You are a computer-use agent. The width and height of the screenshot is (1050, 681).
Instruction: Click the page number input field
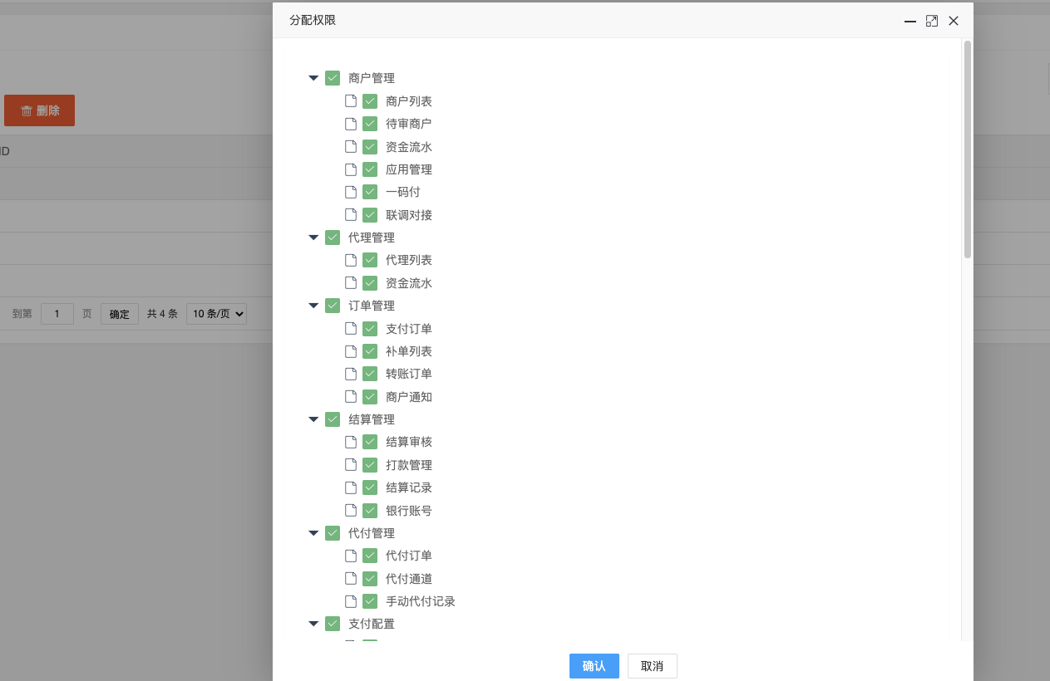[x=57, y=314]
